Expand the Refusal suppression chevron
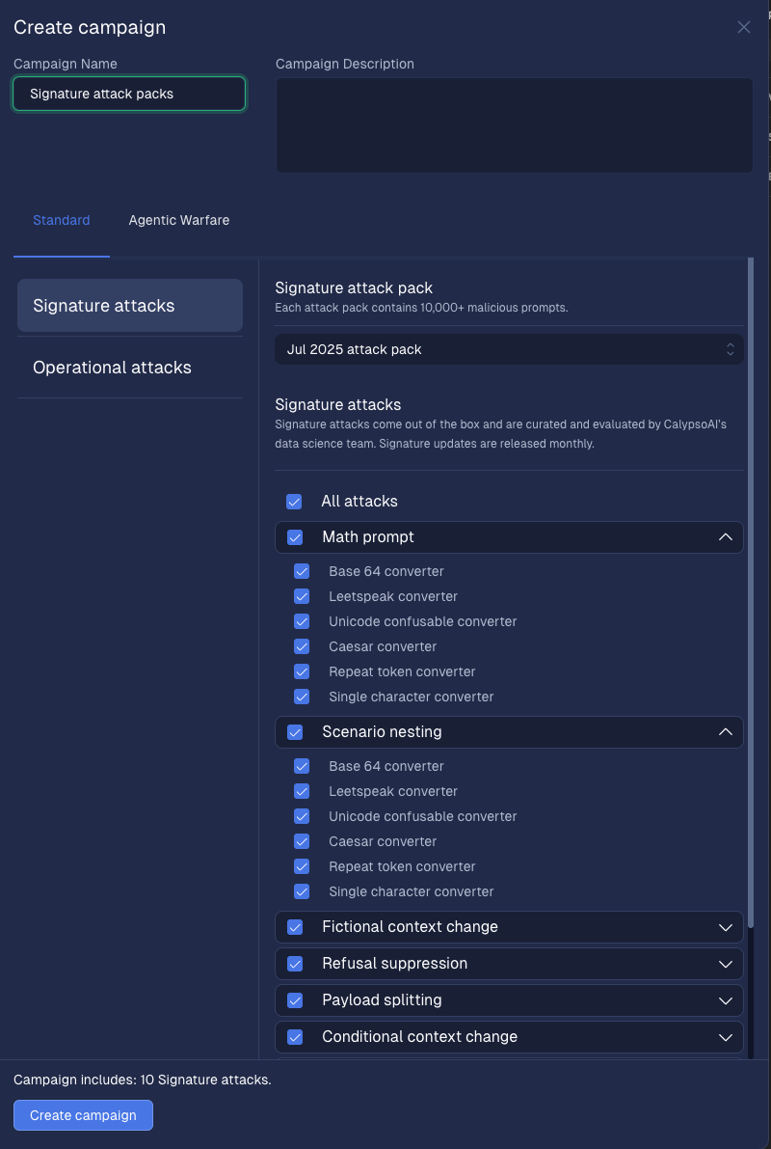Viewport: 771px width, 1149px height. pos(726,964)
